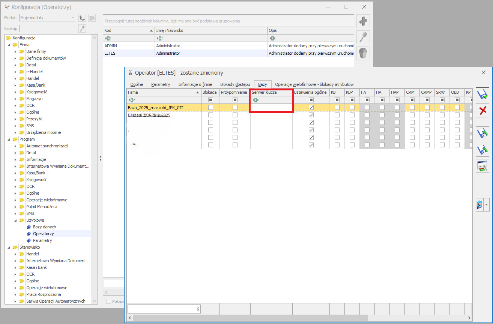Select the ADMIN operator row

pos(228,46)
